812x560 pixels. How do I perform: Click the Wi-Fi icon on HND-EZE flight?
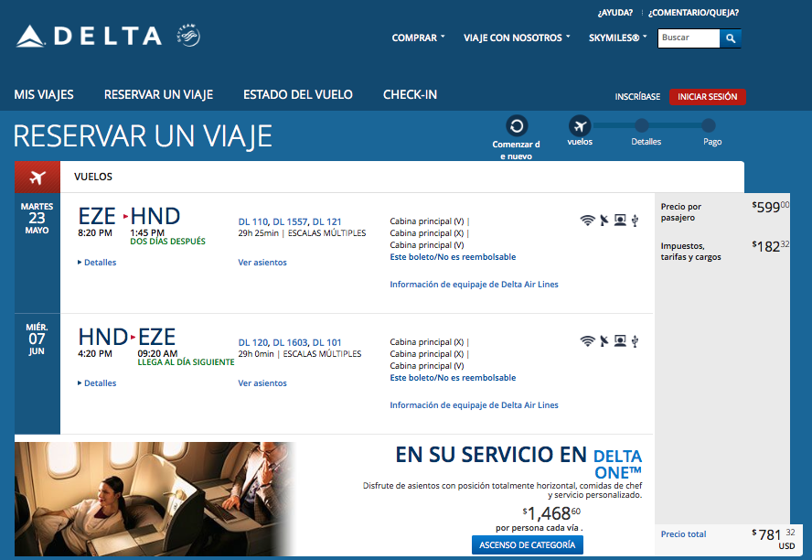point(587,341)
